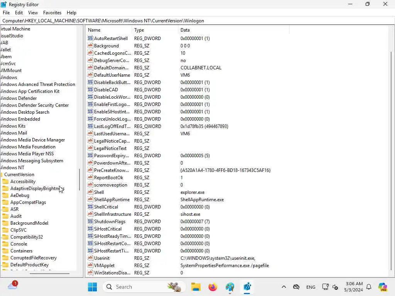Open the Favorites menu
This screenshot has width=395, height=296.
[52, 13]
